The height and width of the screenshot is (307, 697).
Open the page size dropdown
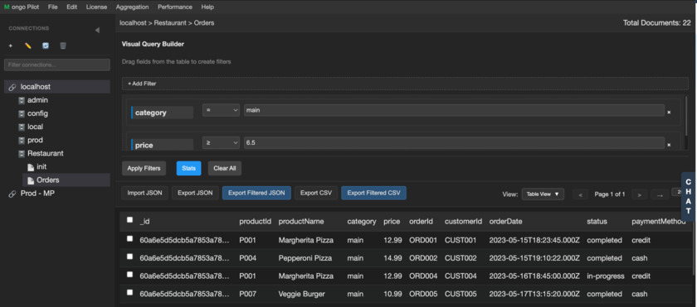(x=676, y=192)
